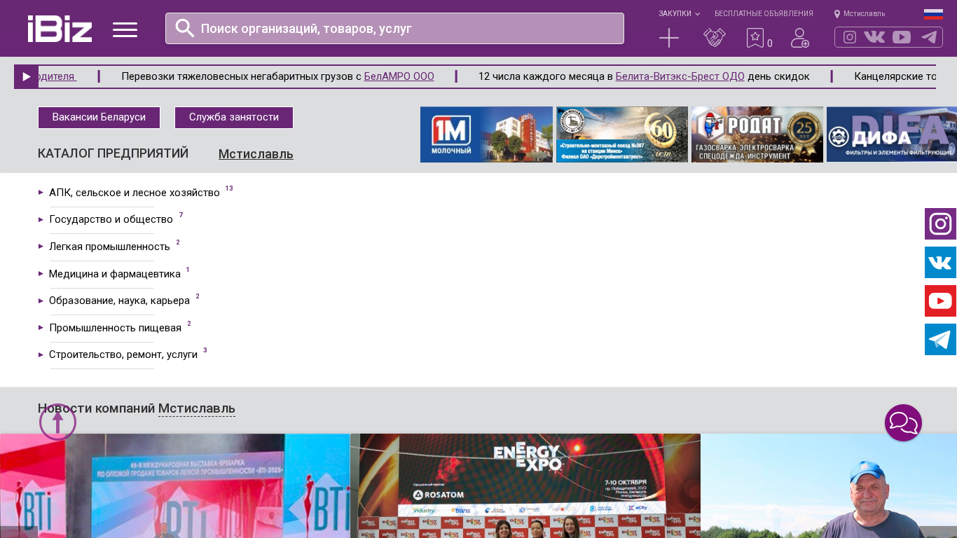The image size is (957, 538).
Task: Open the ДИФА filters banner
Action: coord(892,134)
